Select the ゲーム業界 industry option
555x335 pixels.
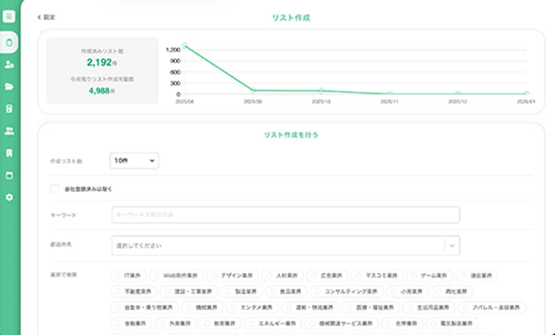click(x=430, y=276)
